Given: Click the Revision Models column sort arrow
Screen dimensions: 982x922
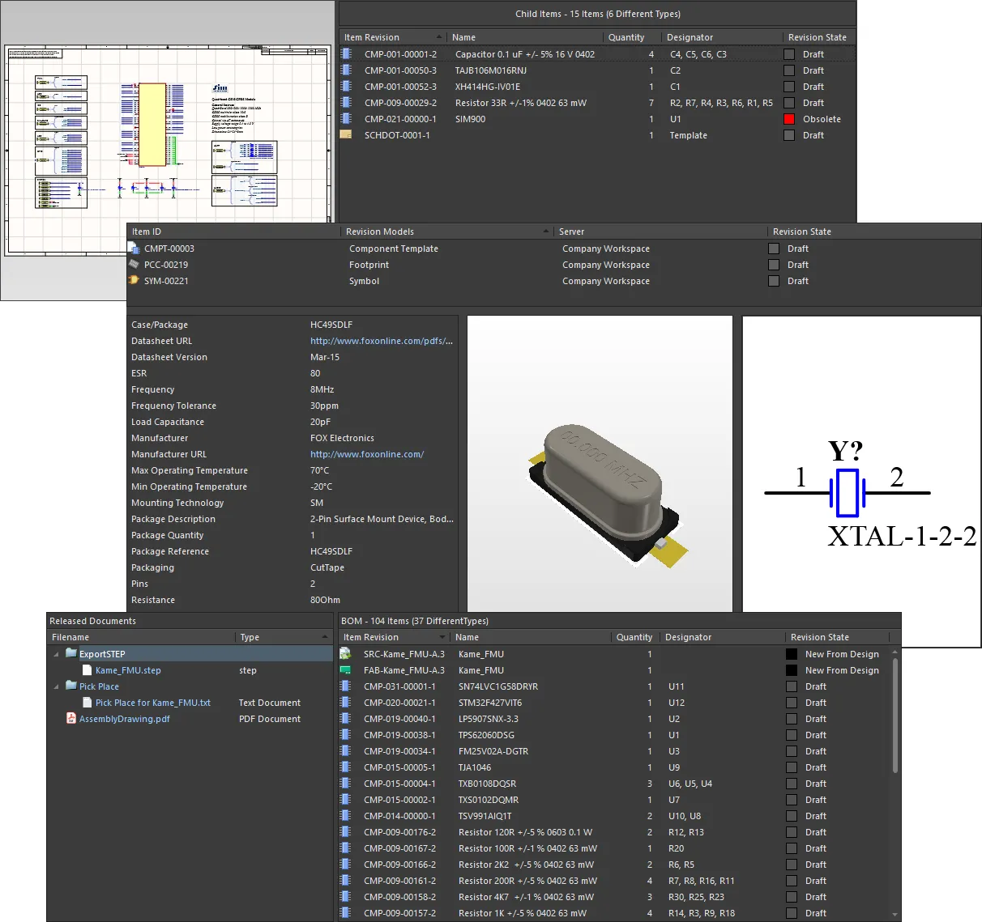Looking at the screenshot, I should pos(545,232).
